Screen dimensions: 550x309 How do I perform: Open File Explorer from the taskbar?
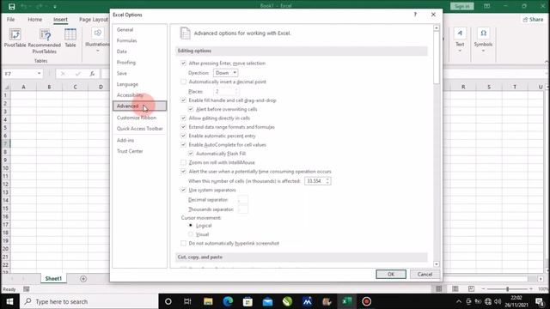click(208, 301)
